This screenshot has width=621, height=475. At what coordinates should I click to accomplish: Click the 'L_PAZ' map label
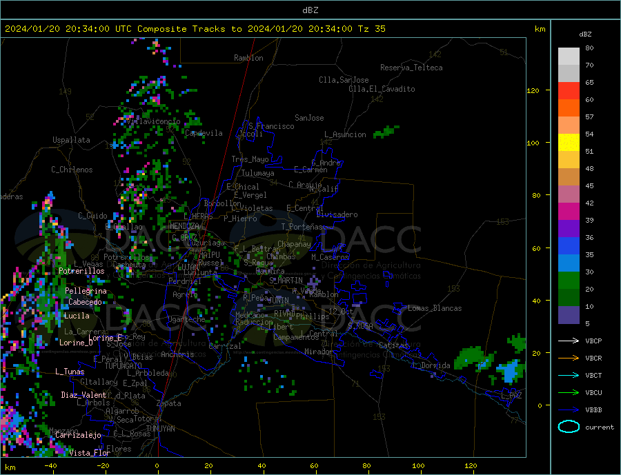click(511, 396)
